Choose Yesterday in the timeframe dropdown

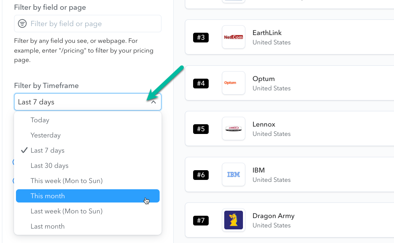pyautogui.click(x=46, y=135)
